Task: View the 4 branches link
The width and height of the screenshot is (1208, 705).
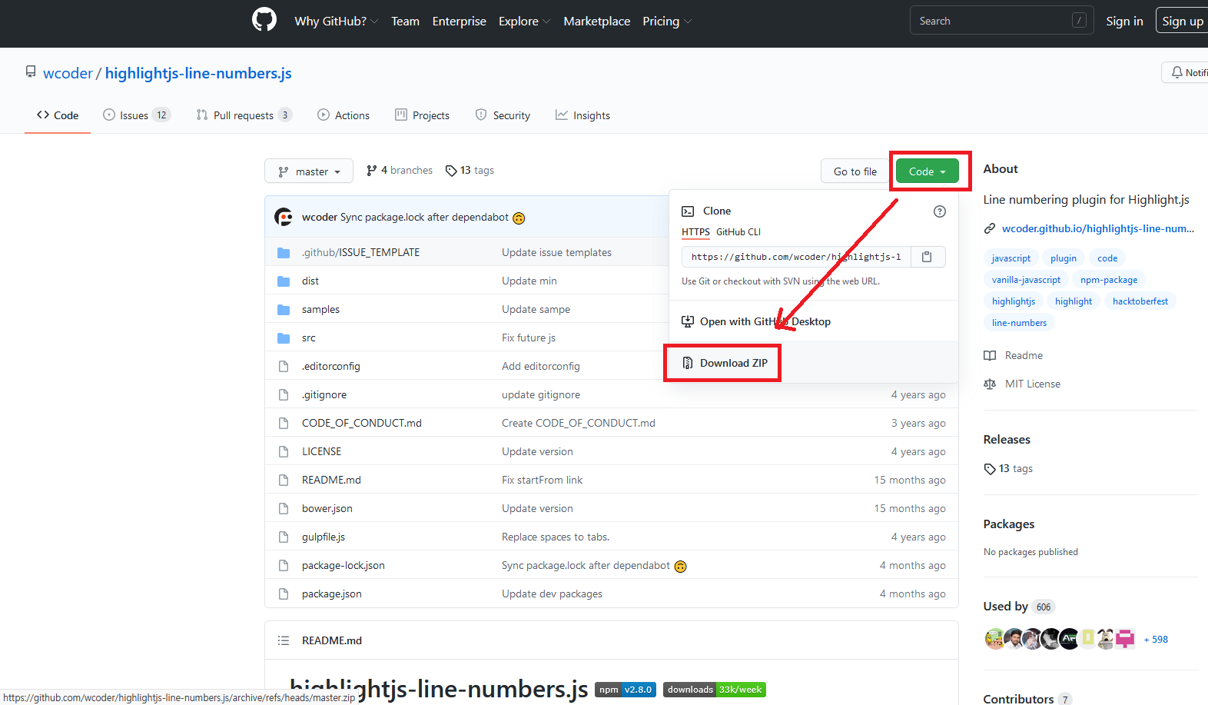Action: point(400,171)
